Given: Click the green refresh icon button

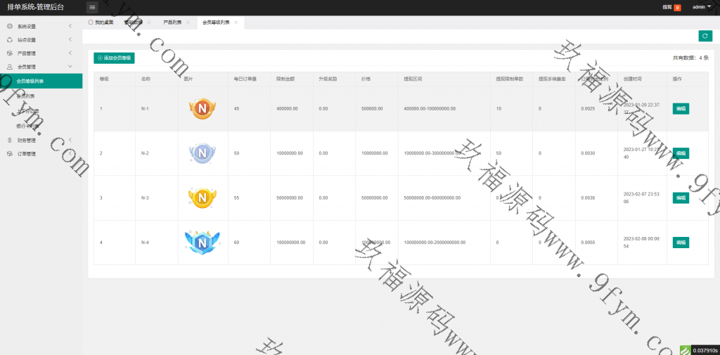Looking at the screenshot, I should point(705,36).
